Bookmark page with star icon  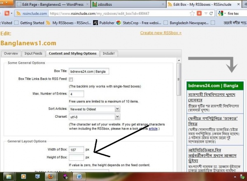click(192, 14)
